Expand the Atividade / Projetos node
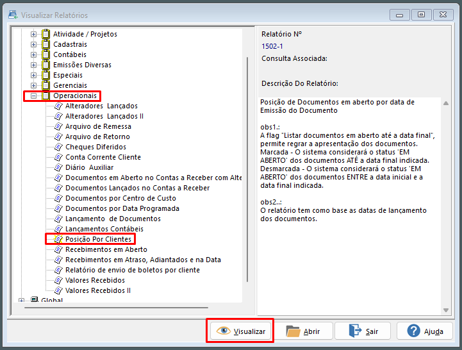This screenshot has width=462, height=350. pos(33,34)
